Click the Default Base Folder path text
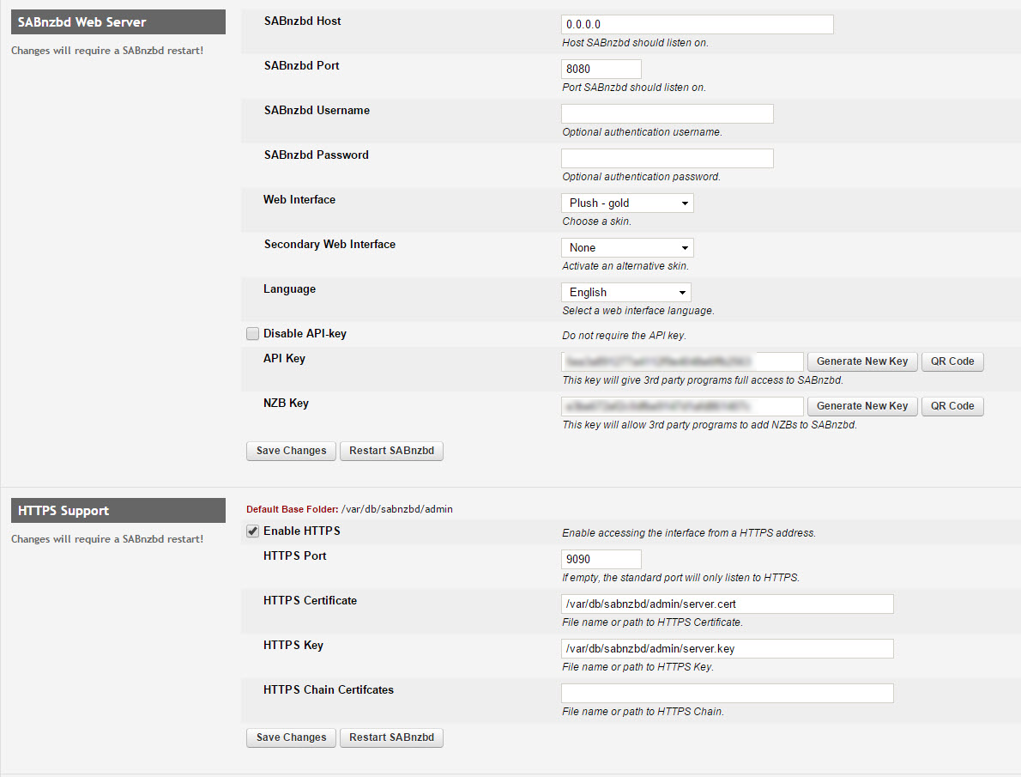This screenshot has height=777, width=1021. pyautogui.click(x=396, y=509)
